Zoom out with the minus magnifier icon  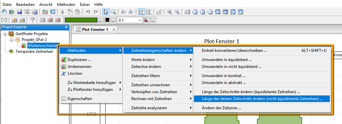[177, 12]
